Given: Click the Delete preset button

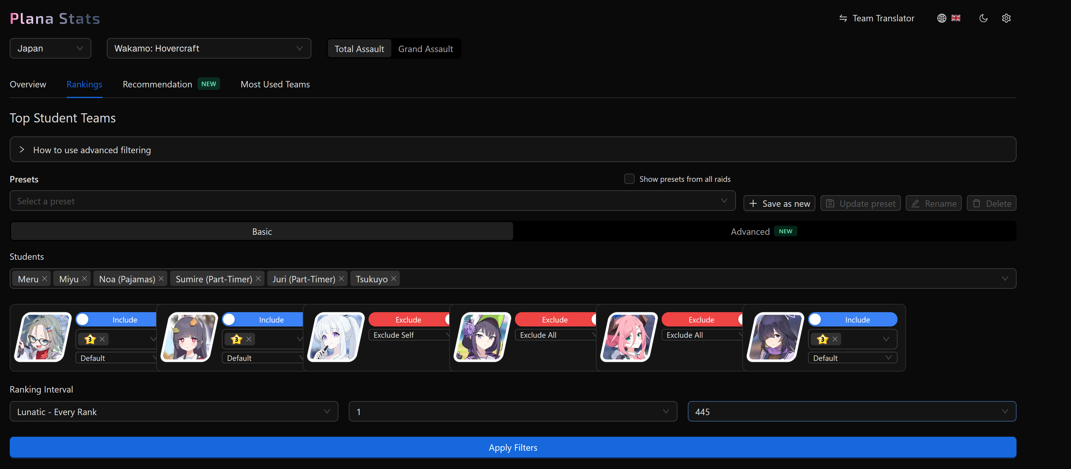Looking at the screenshot, I should coord(991,203).
